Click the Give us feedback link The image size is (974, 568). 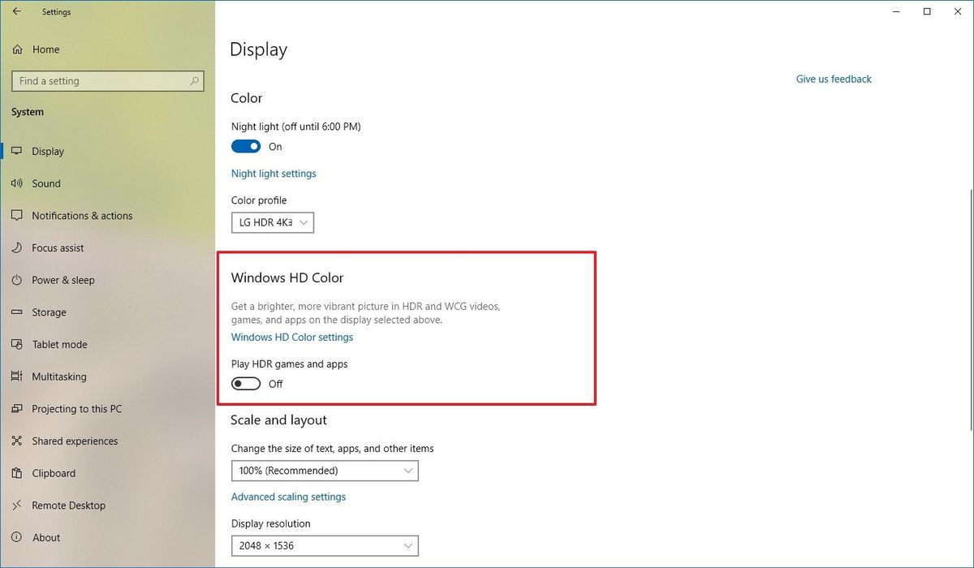[834, 79]
